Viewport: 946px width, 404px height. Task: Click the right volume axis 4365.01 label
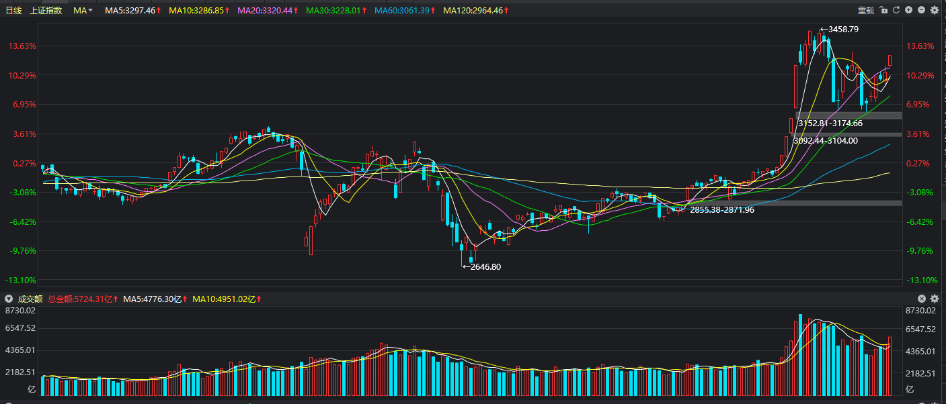coord(921,352)
